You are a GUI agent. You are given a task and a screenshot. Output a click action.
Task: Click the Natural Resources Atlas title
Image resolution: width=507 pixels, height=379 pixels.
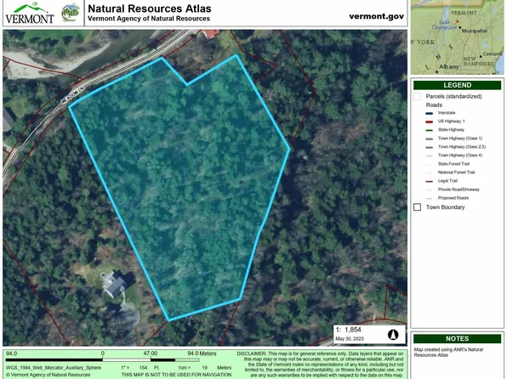pyautogui.click(x=150, y=8)
